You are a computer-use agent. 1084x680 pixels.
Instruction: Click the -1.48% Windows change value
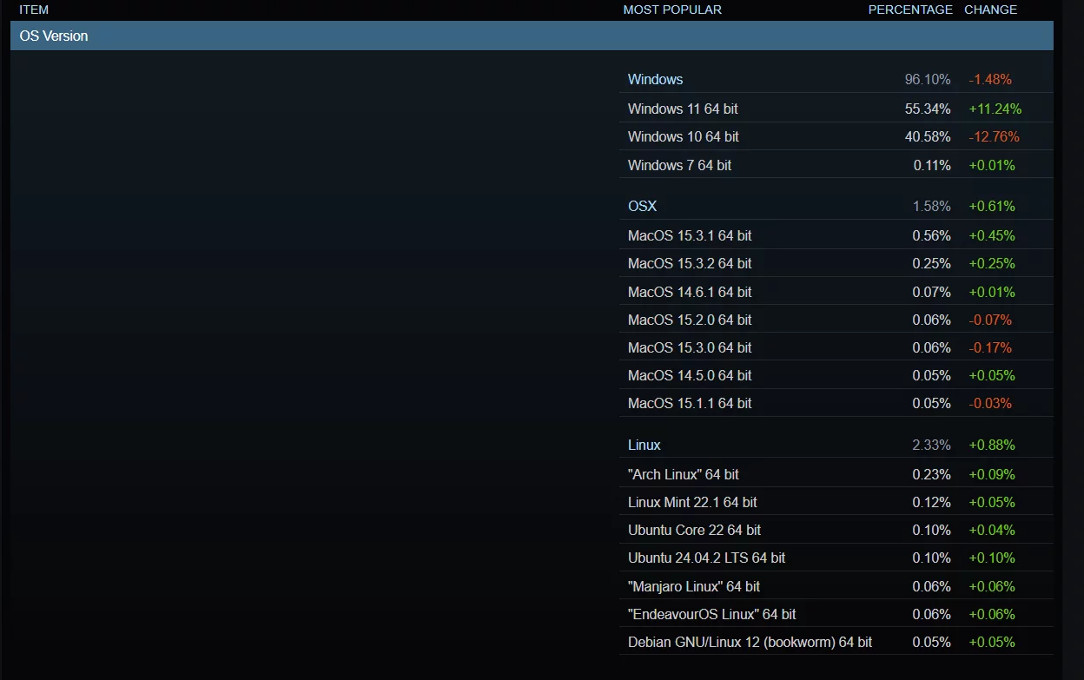point(990,79)
